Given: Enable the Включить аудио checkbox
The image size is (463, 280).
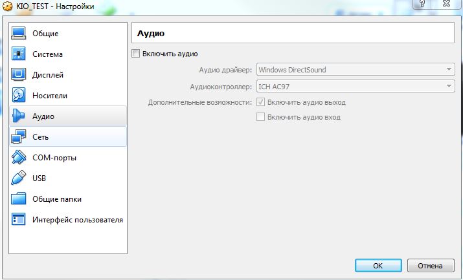Looking at the screenshot, I should tap(136, 54).
